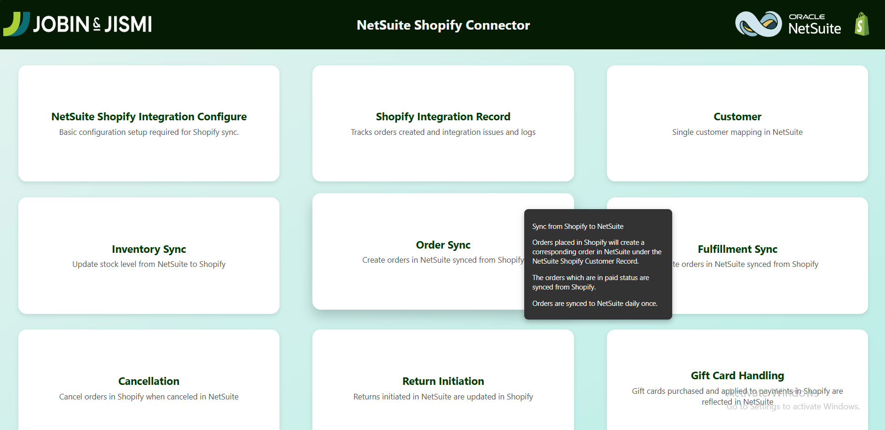The width and height of the screenshot is (885, 430).
Task: Click 'Returns initiated in NetSuite are updated' text
Action: (443, 397)
